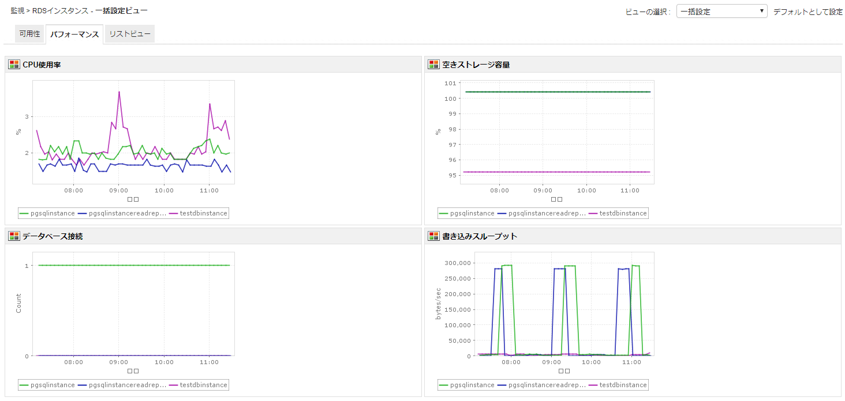Open the ビューの選択 dropdown
This screenshot has width=845, height=401.
[721, 12]
